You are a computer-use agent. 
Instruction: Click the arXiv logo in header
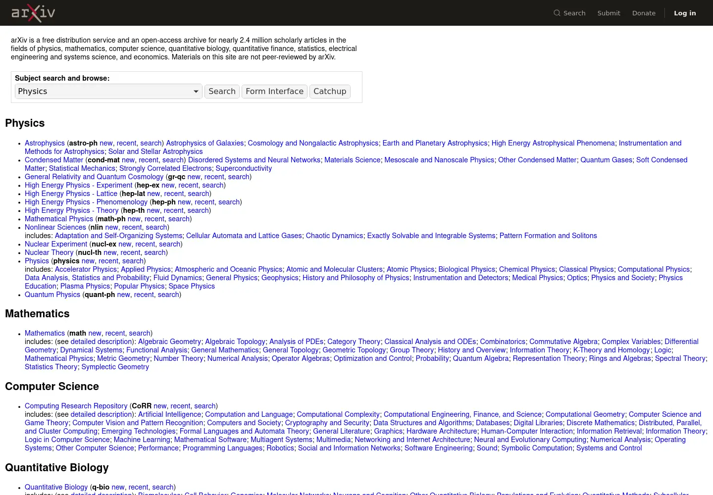pos(33,13)
